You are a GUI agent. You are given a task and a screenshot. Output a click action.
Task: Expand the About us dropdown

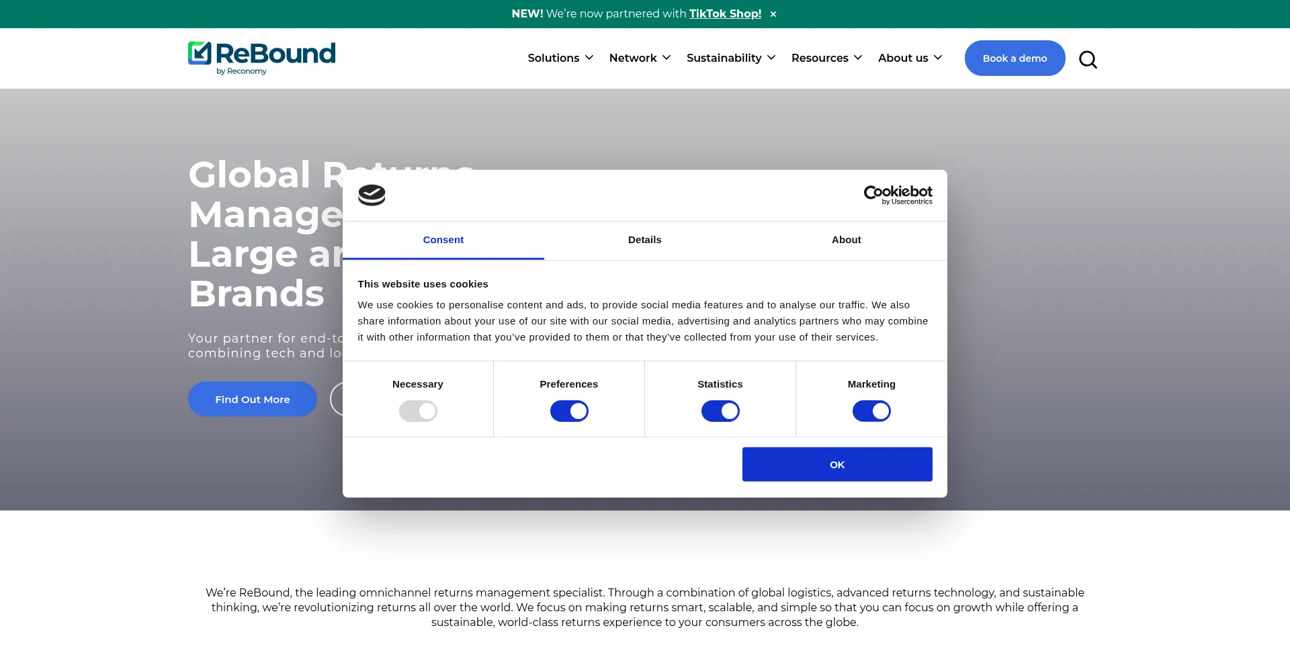coord(910,58)
